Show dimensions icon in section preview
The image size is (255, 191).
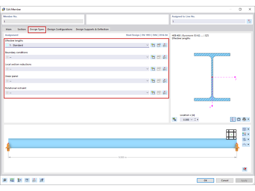[x=239, y=119]
